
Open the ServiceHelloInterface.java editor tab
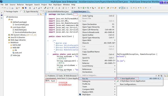[57, 11]
